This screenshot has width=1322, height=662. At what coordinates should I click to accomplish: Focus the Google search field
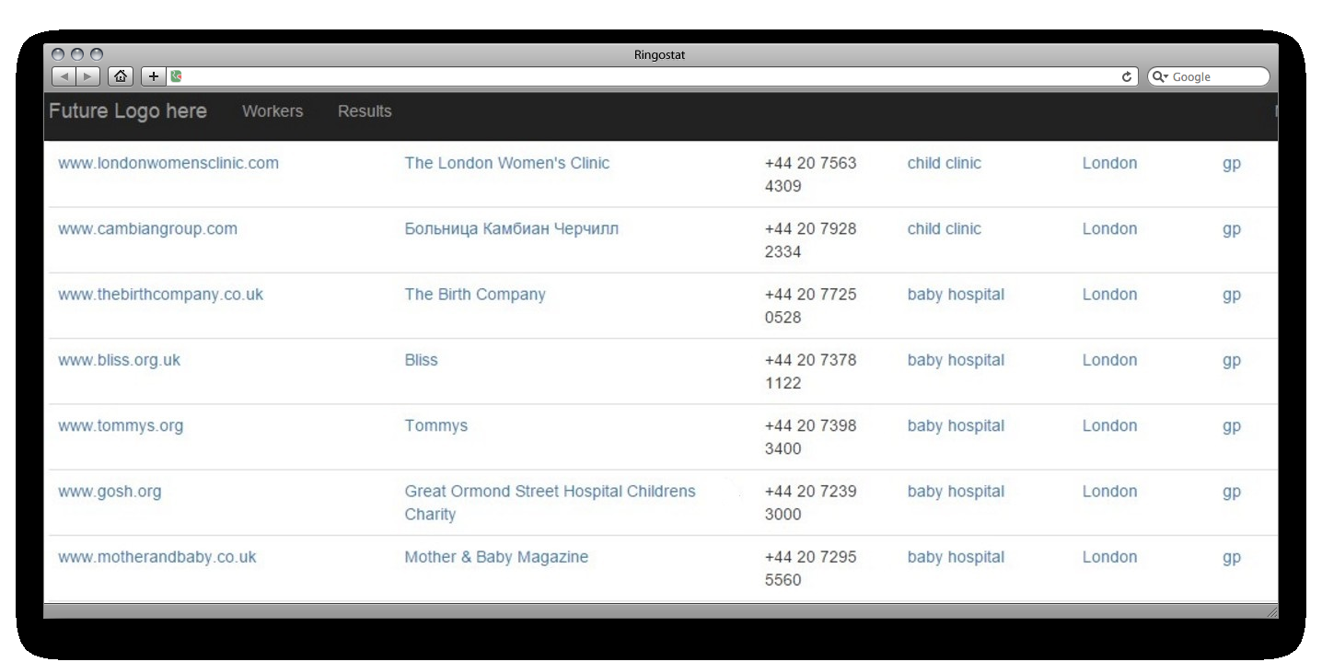[1208, 76]
